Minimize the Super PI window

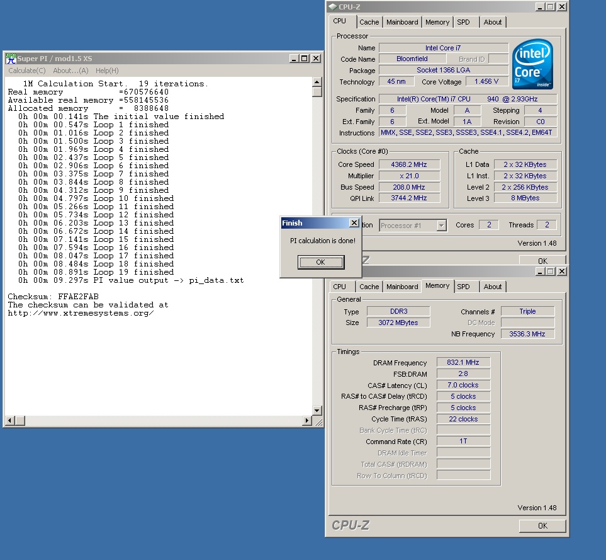[294, 59]
